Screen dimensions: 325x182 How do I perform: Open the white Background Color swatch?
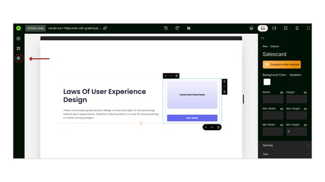[x=267, y=82]
